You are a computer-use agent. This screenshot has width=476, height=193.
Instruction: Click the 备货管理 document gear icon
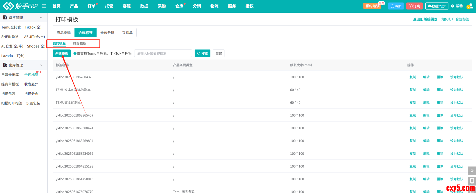pyautogui.click(x=5, y=17)
